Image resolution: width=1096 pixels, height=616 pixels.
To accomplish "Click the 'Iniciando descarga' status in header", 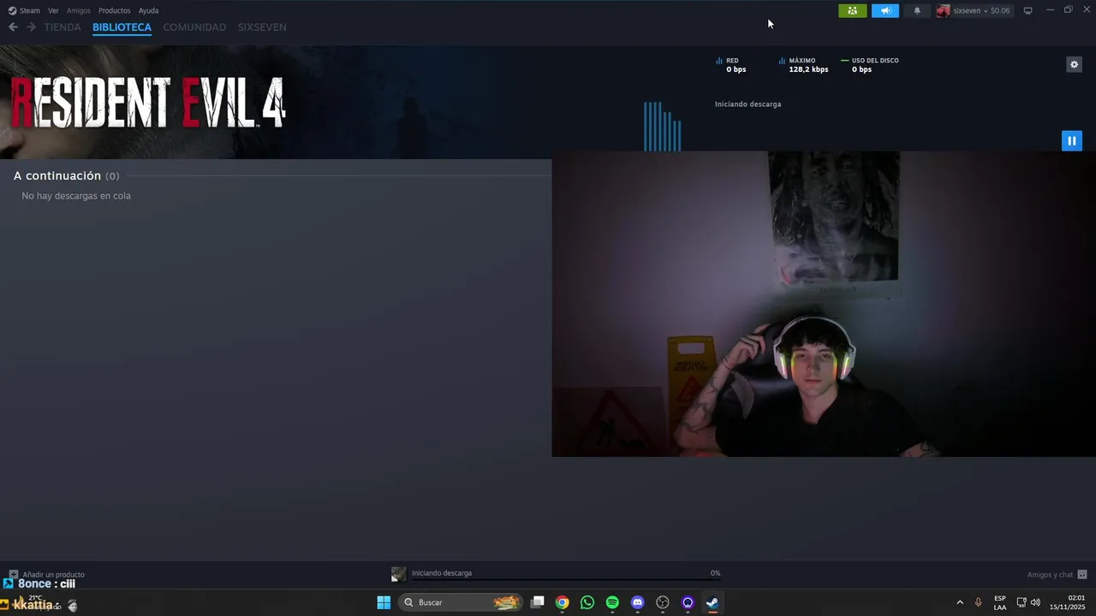I will (x=748, y=104).
